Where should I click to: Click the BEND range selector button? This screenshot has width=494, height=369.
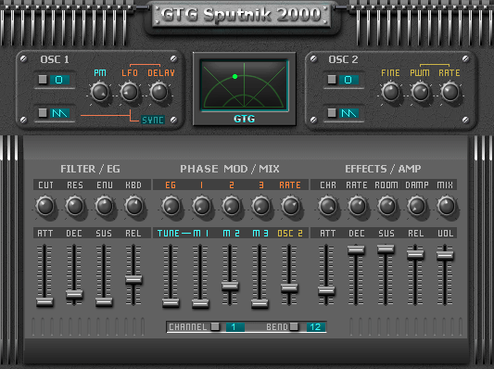click(294, 326)
